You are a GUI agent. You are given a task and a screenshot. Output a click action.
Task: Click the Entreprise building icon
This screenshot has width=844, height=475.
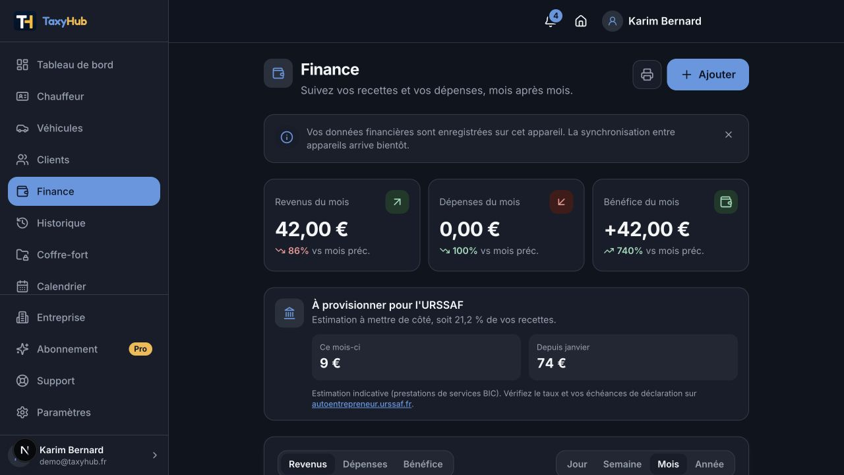[x=22, y=317]
